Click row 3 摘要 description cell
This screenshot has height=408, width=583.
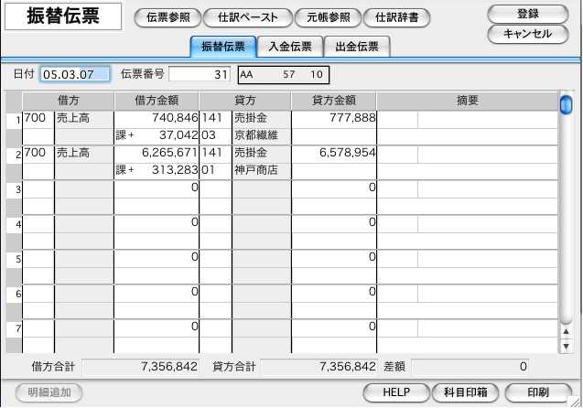(x=467, y=188)
